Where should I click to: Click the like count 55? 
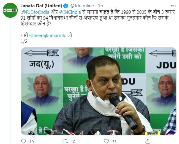tap(114, 142)
